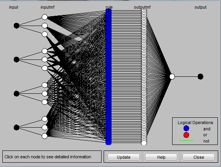Click the topmost inputmf node

pyautogui.click(x=45, y=17)
